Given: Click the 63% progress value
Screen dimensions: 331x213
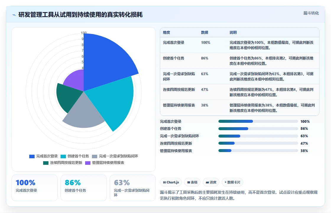Looking at the screenshot, I should 304,136.
